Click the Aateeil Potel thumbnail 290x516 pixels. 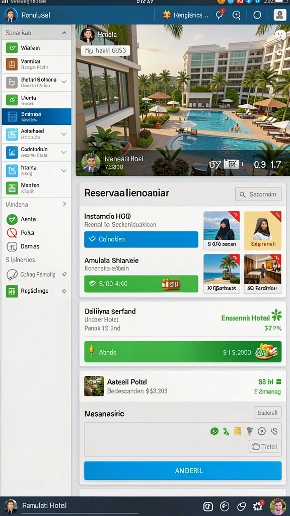[x=94, y=386]
